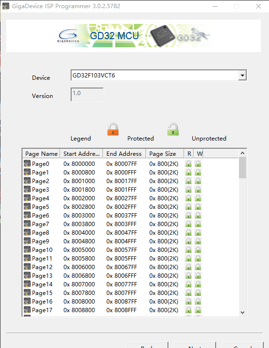Click the Page0 row icon
This screenshot has height=348, width=269.
pos(27,163)
